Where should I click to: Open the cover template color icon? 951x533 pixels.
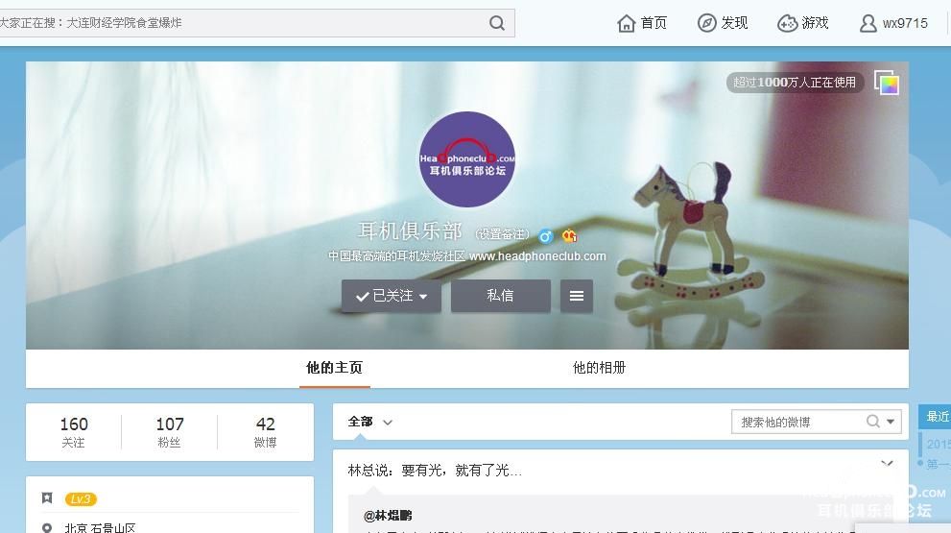(886, 83)
